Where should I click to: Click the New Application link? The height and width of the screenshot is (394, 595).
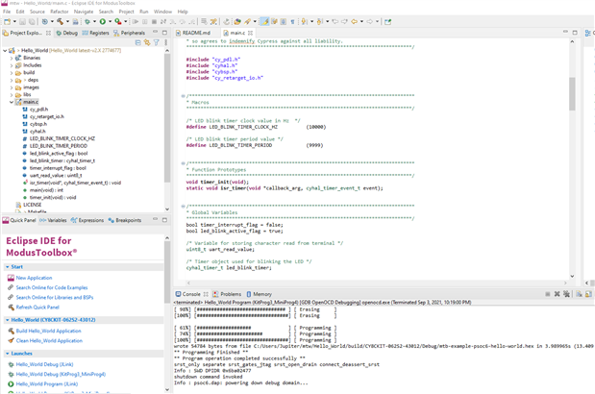pos(34,278)
